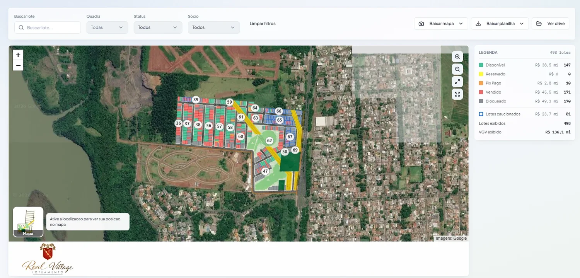
Task: Select quadra marker 50 on the map
Action: click(x=285, y=152)
